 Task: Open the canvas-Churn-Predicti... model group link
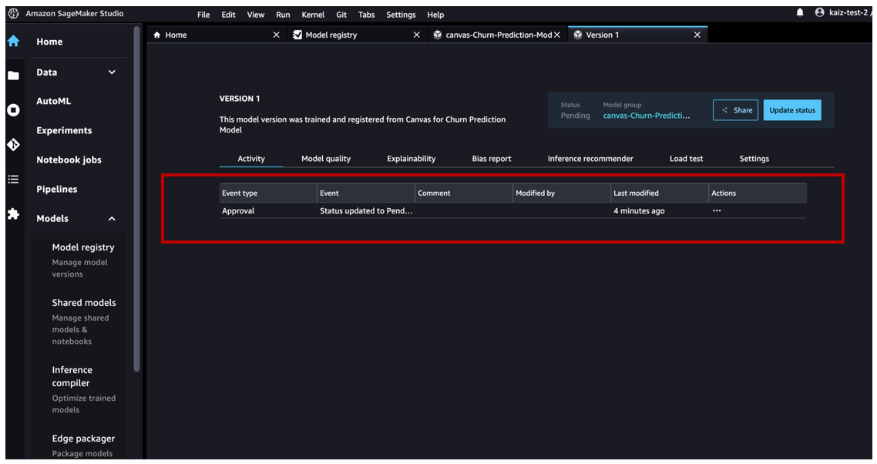(647, 116)
